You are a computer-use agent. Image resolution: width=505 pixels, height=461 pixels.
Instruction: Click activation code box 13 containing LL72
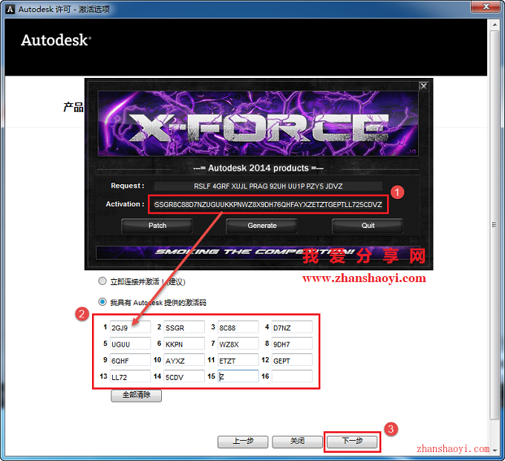click(x=130, y=376)
